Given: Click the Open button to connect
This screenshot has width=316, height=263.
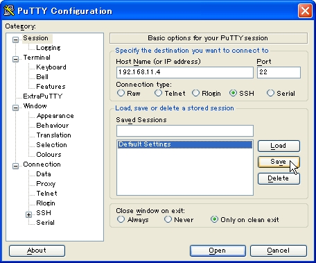Looking at the screenshot, I should point(218,251).
